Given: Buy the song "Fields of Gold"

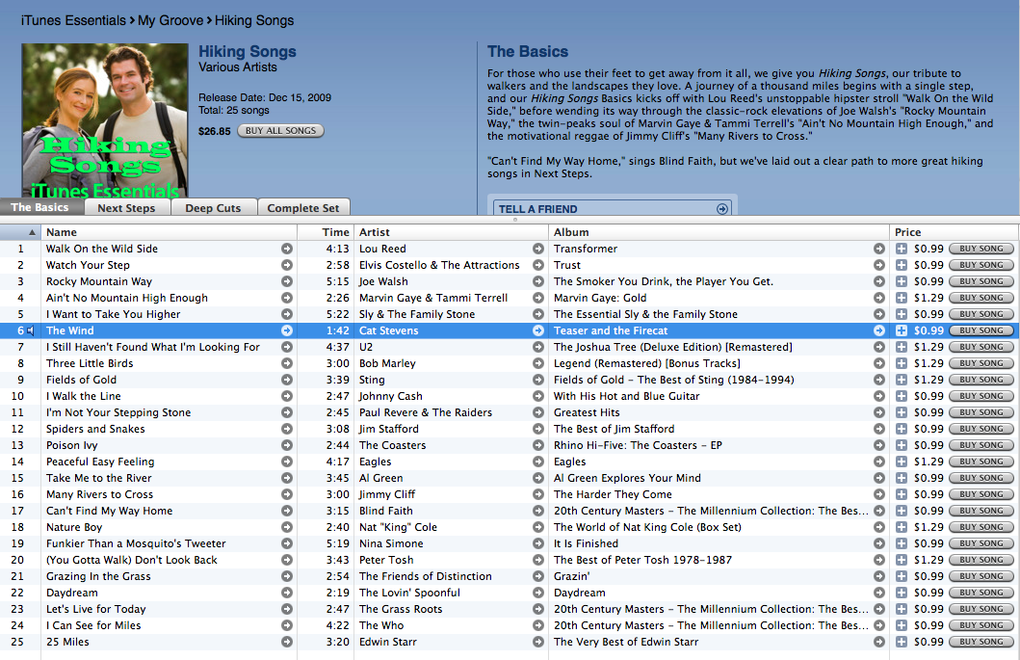Looking at the screenshot, I should [981, 380].
